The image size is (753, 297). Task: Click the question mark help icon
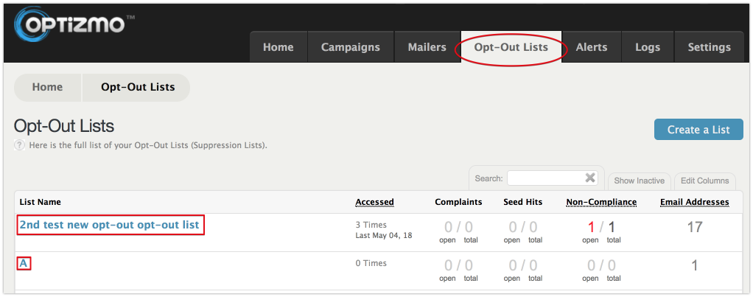tap(19, 145)
